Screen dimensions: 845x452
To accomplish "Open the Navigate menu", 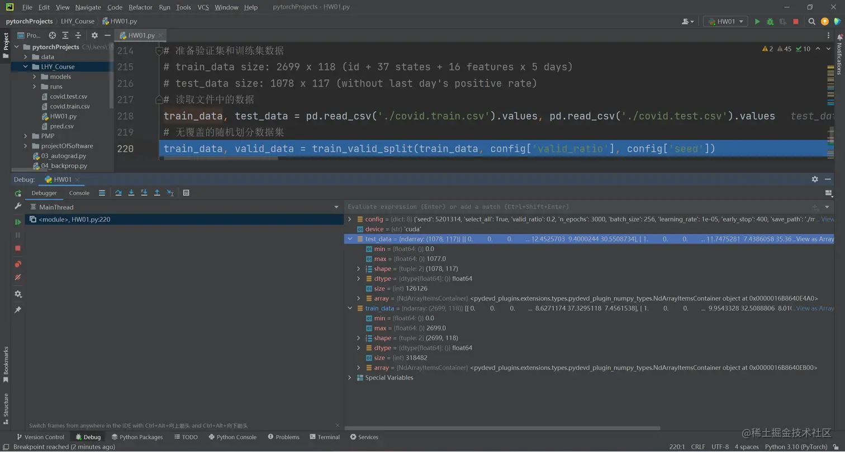I will pyautogui.click(x=88, y=7).
